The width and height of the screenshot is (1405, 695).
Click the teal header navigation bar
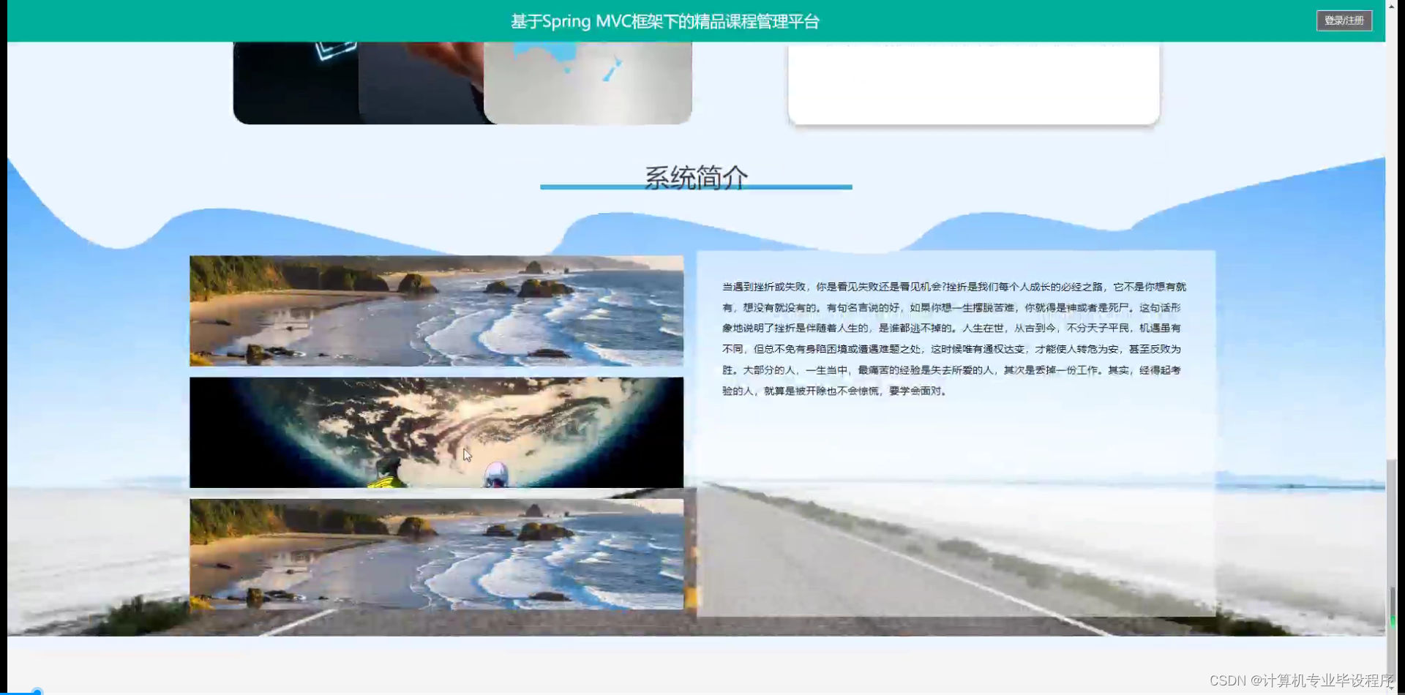[293, 20]
